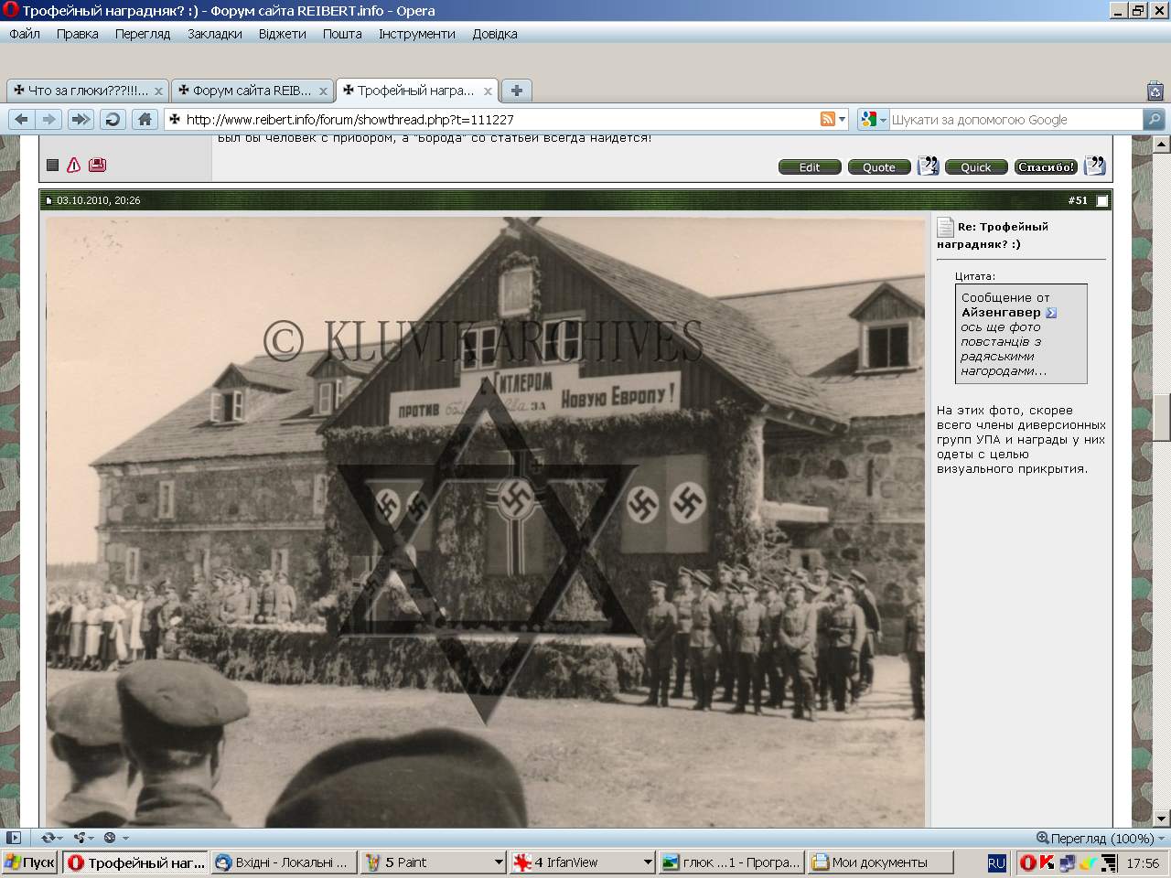Open the Пошта menu

pyautogui.click(x=342, y=34)
